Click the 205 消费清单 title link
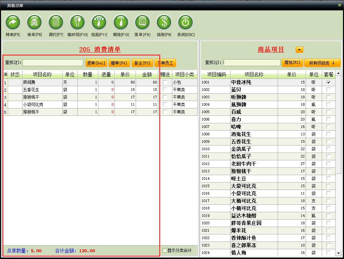Image resolution: width=344 pixels, height=259 pixels. pyautogui.click(x=100, y=50)
